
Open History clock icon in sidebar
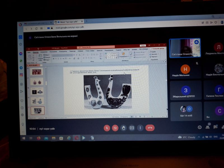click(22, 108)
